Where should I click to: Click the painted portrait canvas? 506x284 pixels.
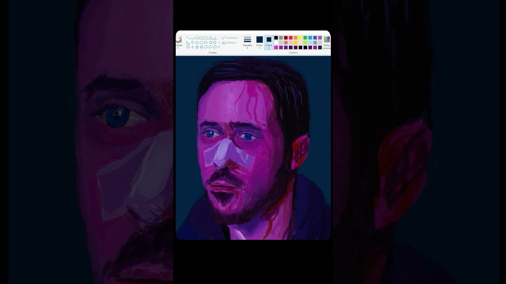(253, 148)
